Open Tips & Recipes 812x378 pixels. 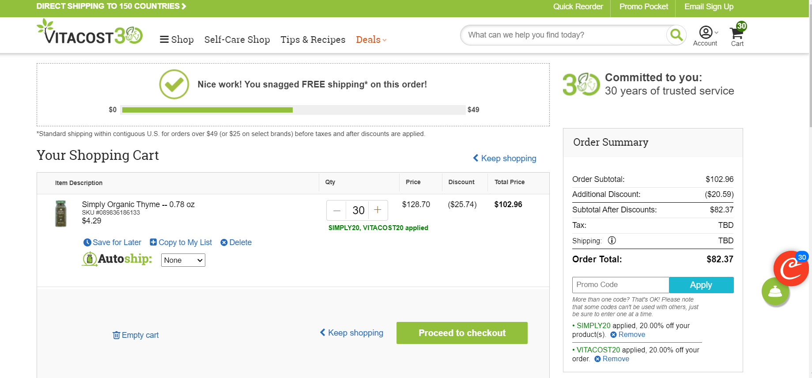click(313, 40)
